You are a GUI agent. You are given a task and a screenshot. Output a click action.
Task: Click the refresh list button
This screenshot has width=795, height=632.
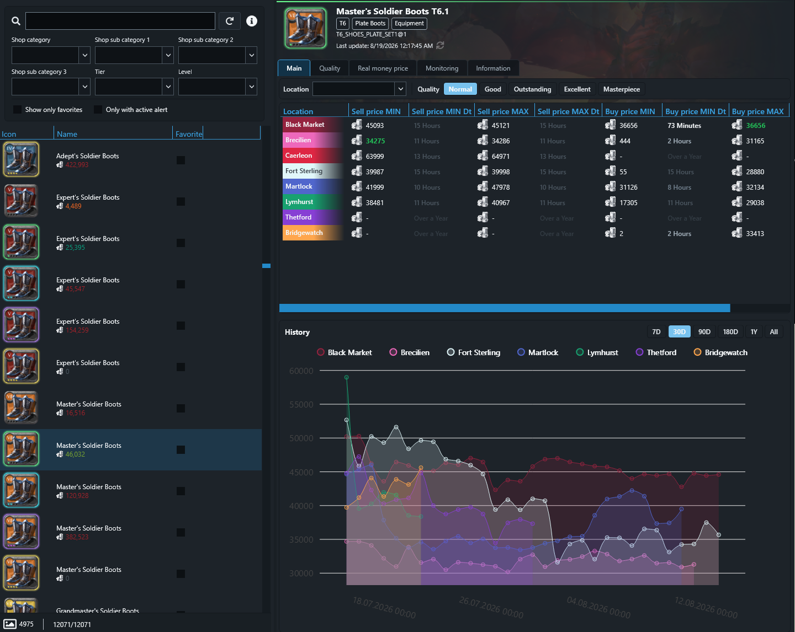230,21
